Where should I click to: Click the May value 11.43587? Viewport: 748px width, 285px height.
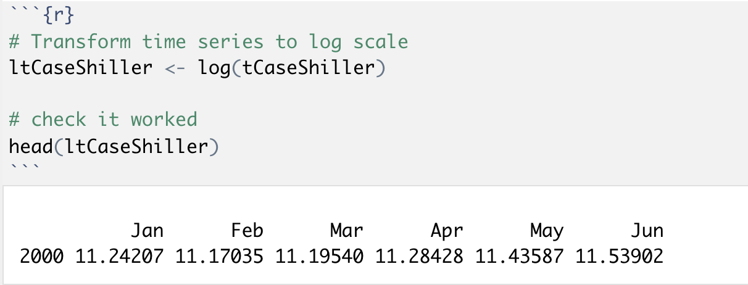[x=520, y=256]
